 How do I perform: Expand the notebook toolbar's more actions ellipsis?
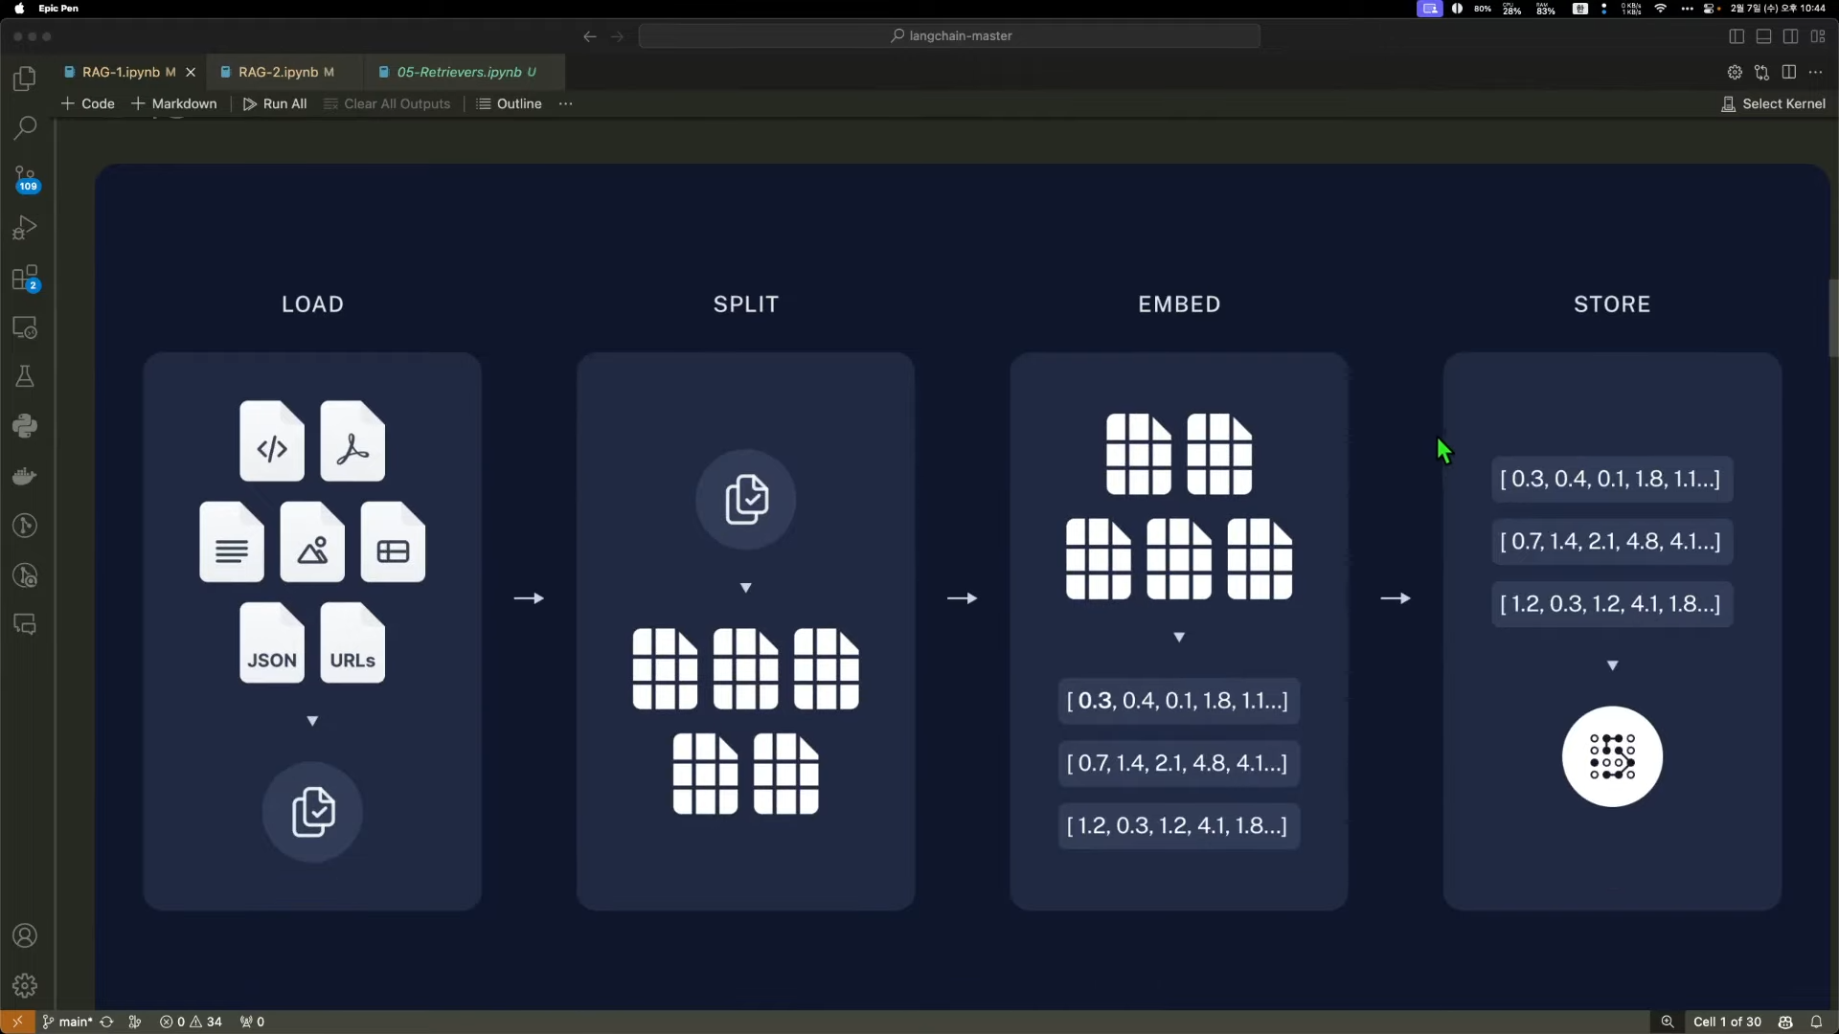[x=565, y=103]
